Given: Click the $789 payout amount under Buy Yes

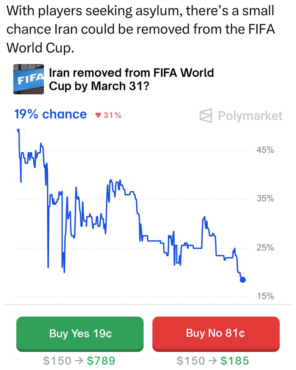Looking at the screenshot, I should (101, 361).
